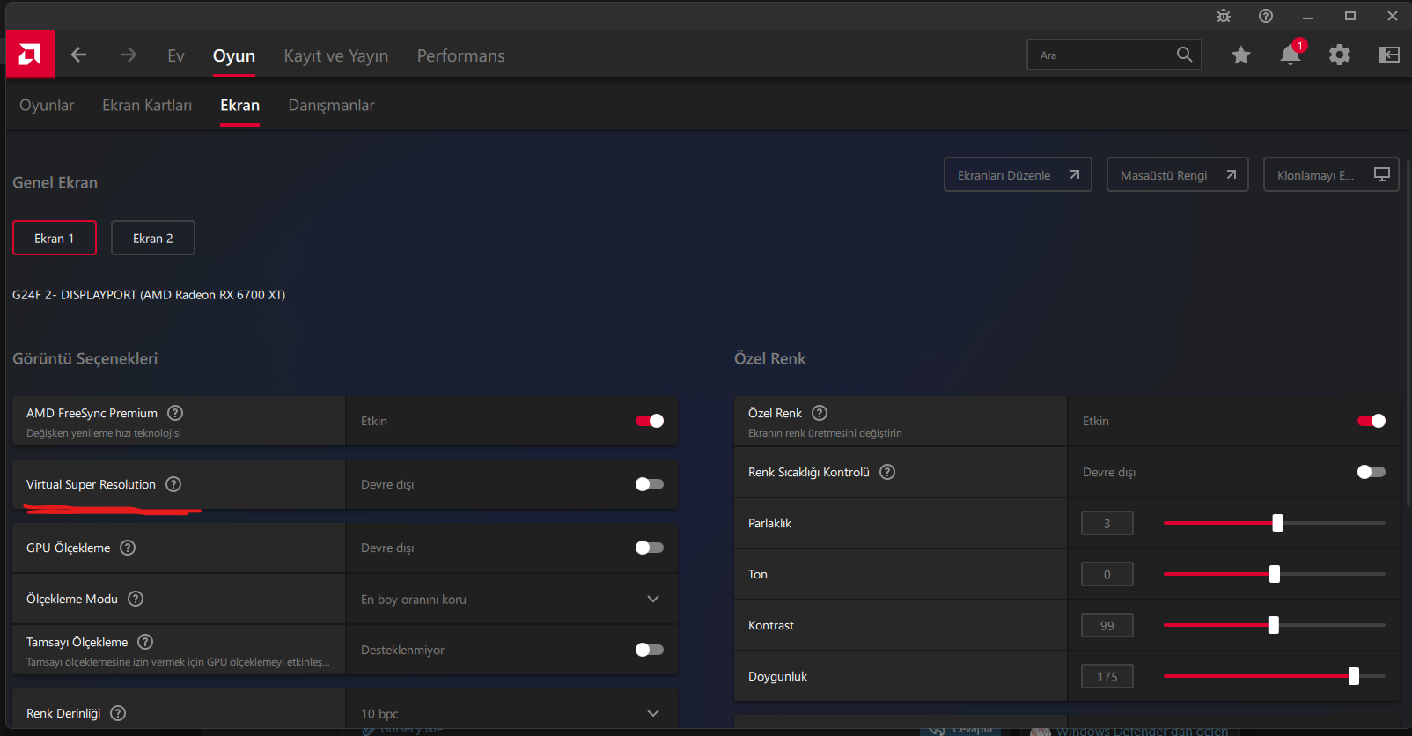Disable AMD FreeSync Premium toggle
This screenshot has width=1412, height=736.
pyautogui.click(x=650, y=421)
